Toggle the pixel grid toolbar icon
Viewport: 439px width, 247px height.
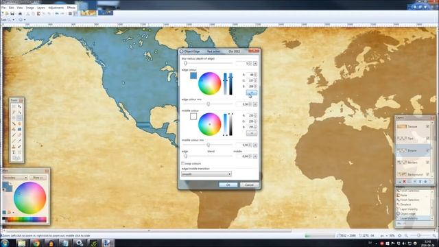point(70,14)
